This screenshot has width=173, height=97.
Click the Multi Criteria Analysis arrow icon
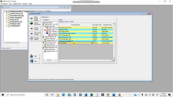pos(32,33)
